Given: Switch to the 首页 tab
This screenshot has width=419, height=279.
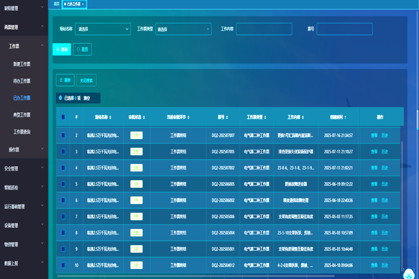Looking at the screenshot, I should (56, 4).
